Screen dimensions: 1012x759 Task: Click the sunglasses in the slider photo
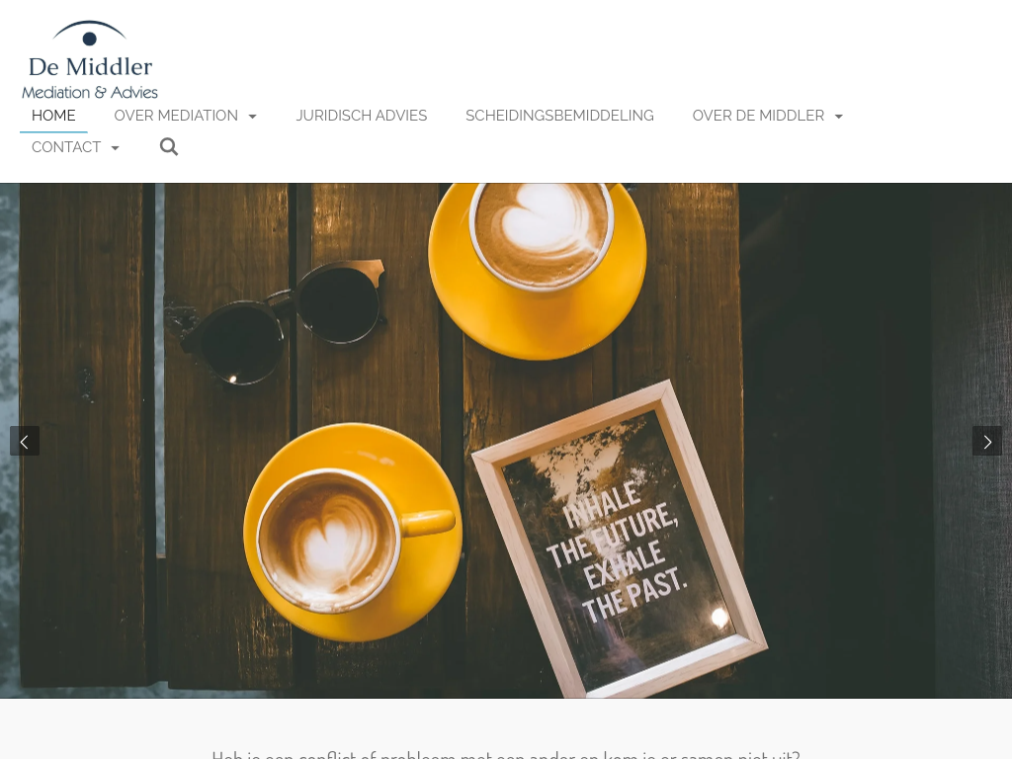[x=284, y=320]
